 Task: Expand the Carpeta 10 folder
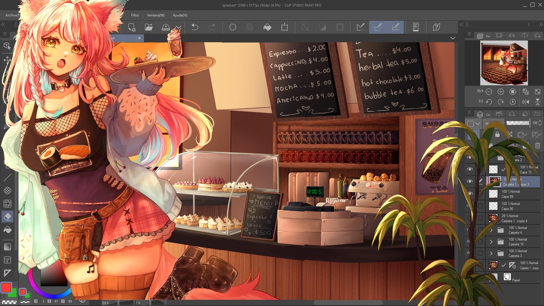(491, 242)
